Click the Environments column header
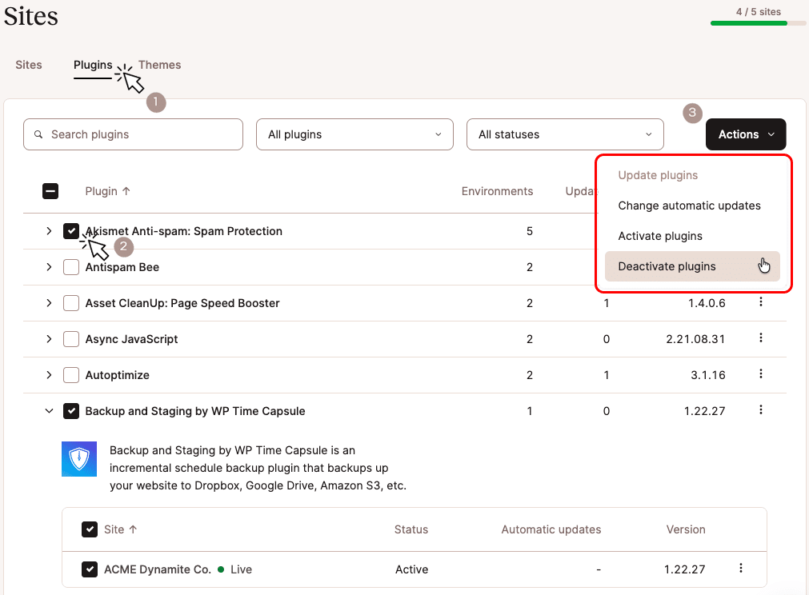The width and height of the screenshot is (809, 595). pos(497,191)
